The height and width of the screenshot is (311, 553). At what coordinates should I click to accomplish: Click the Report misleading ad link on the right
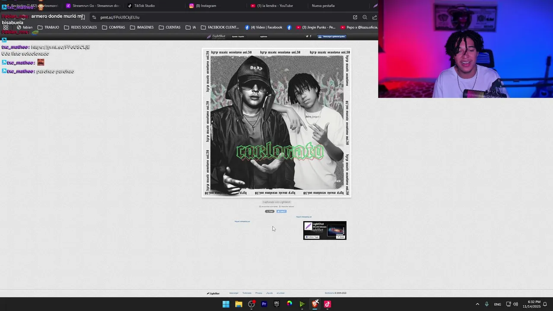pos(304,217)
